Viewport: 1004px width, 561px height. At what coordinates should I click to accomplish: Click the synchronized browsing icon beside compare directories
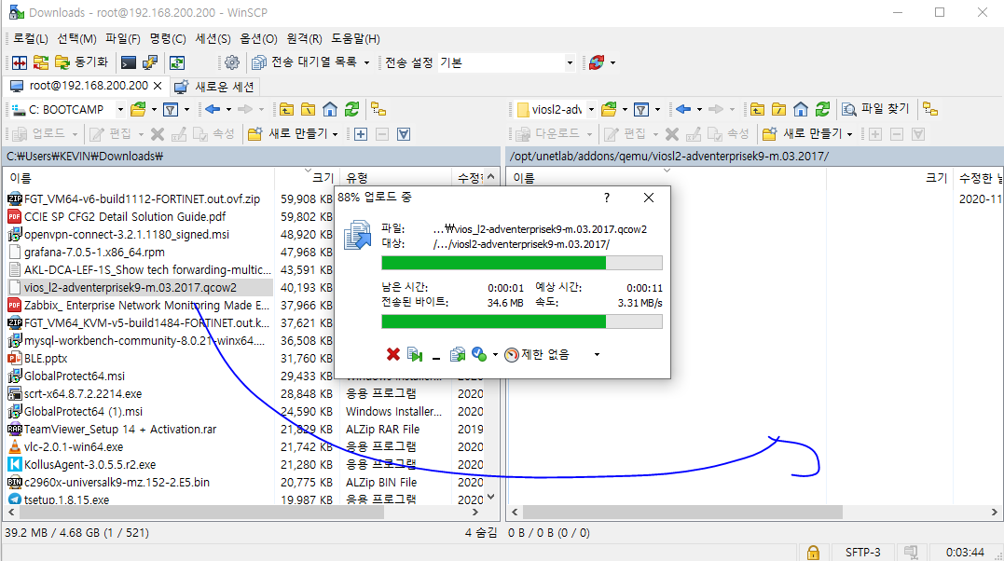[41, 62]
